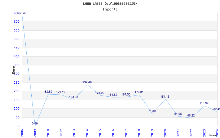The height and width of the screenshot is (138, 220).
Task: Select the 154.13 data label
Action: pos(165,97)
